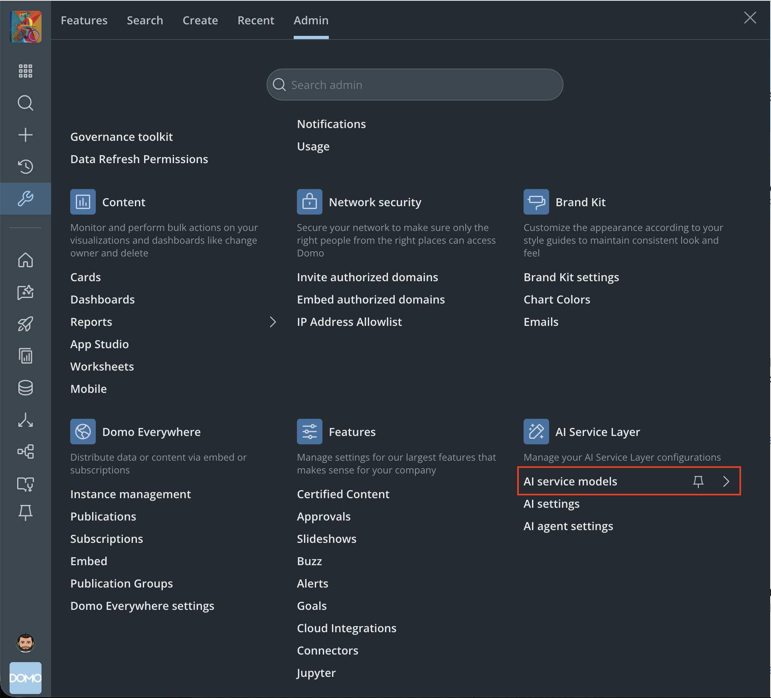
Task: Select the admin wrench icon in sidebar
Action: coord(26,199)
